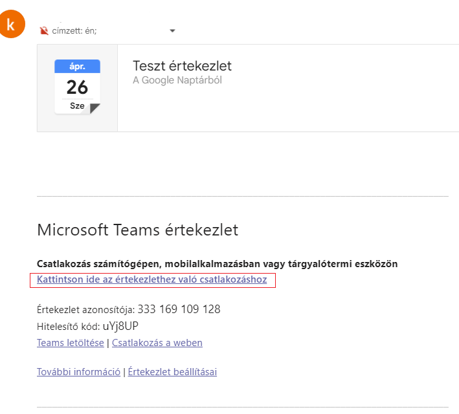Click 'Kattintson ide az értekezlethez való csatlakozáshoz' link
Screen dimensions: 459x414
coord(152,279)
